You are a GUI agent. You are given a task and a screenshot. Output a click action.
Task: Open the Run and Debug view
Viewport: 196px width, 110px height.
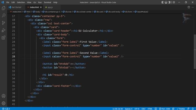pyautogui.click(x=3, y=30)
